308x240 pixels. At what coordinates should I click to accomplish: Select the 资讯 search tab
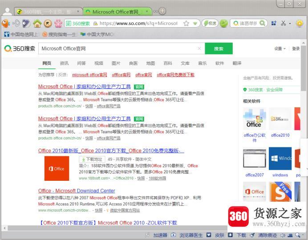(64, 63)
